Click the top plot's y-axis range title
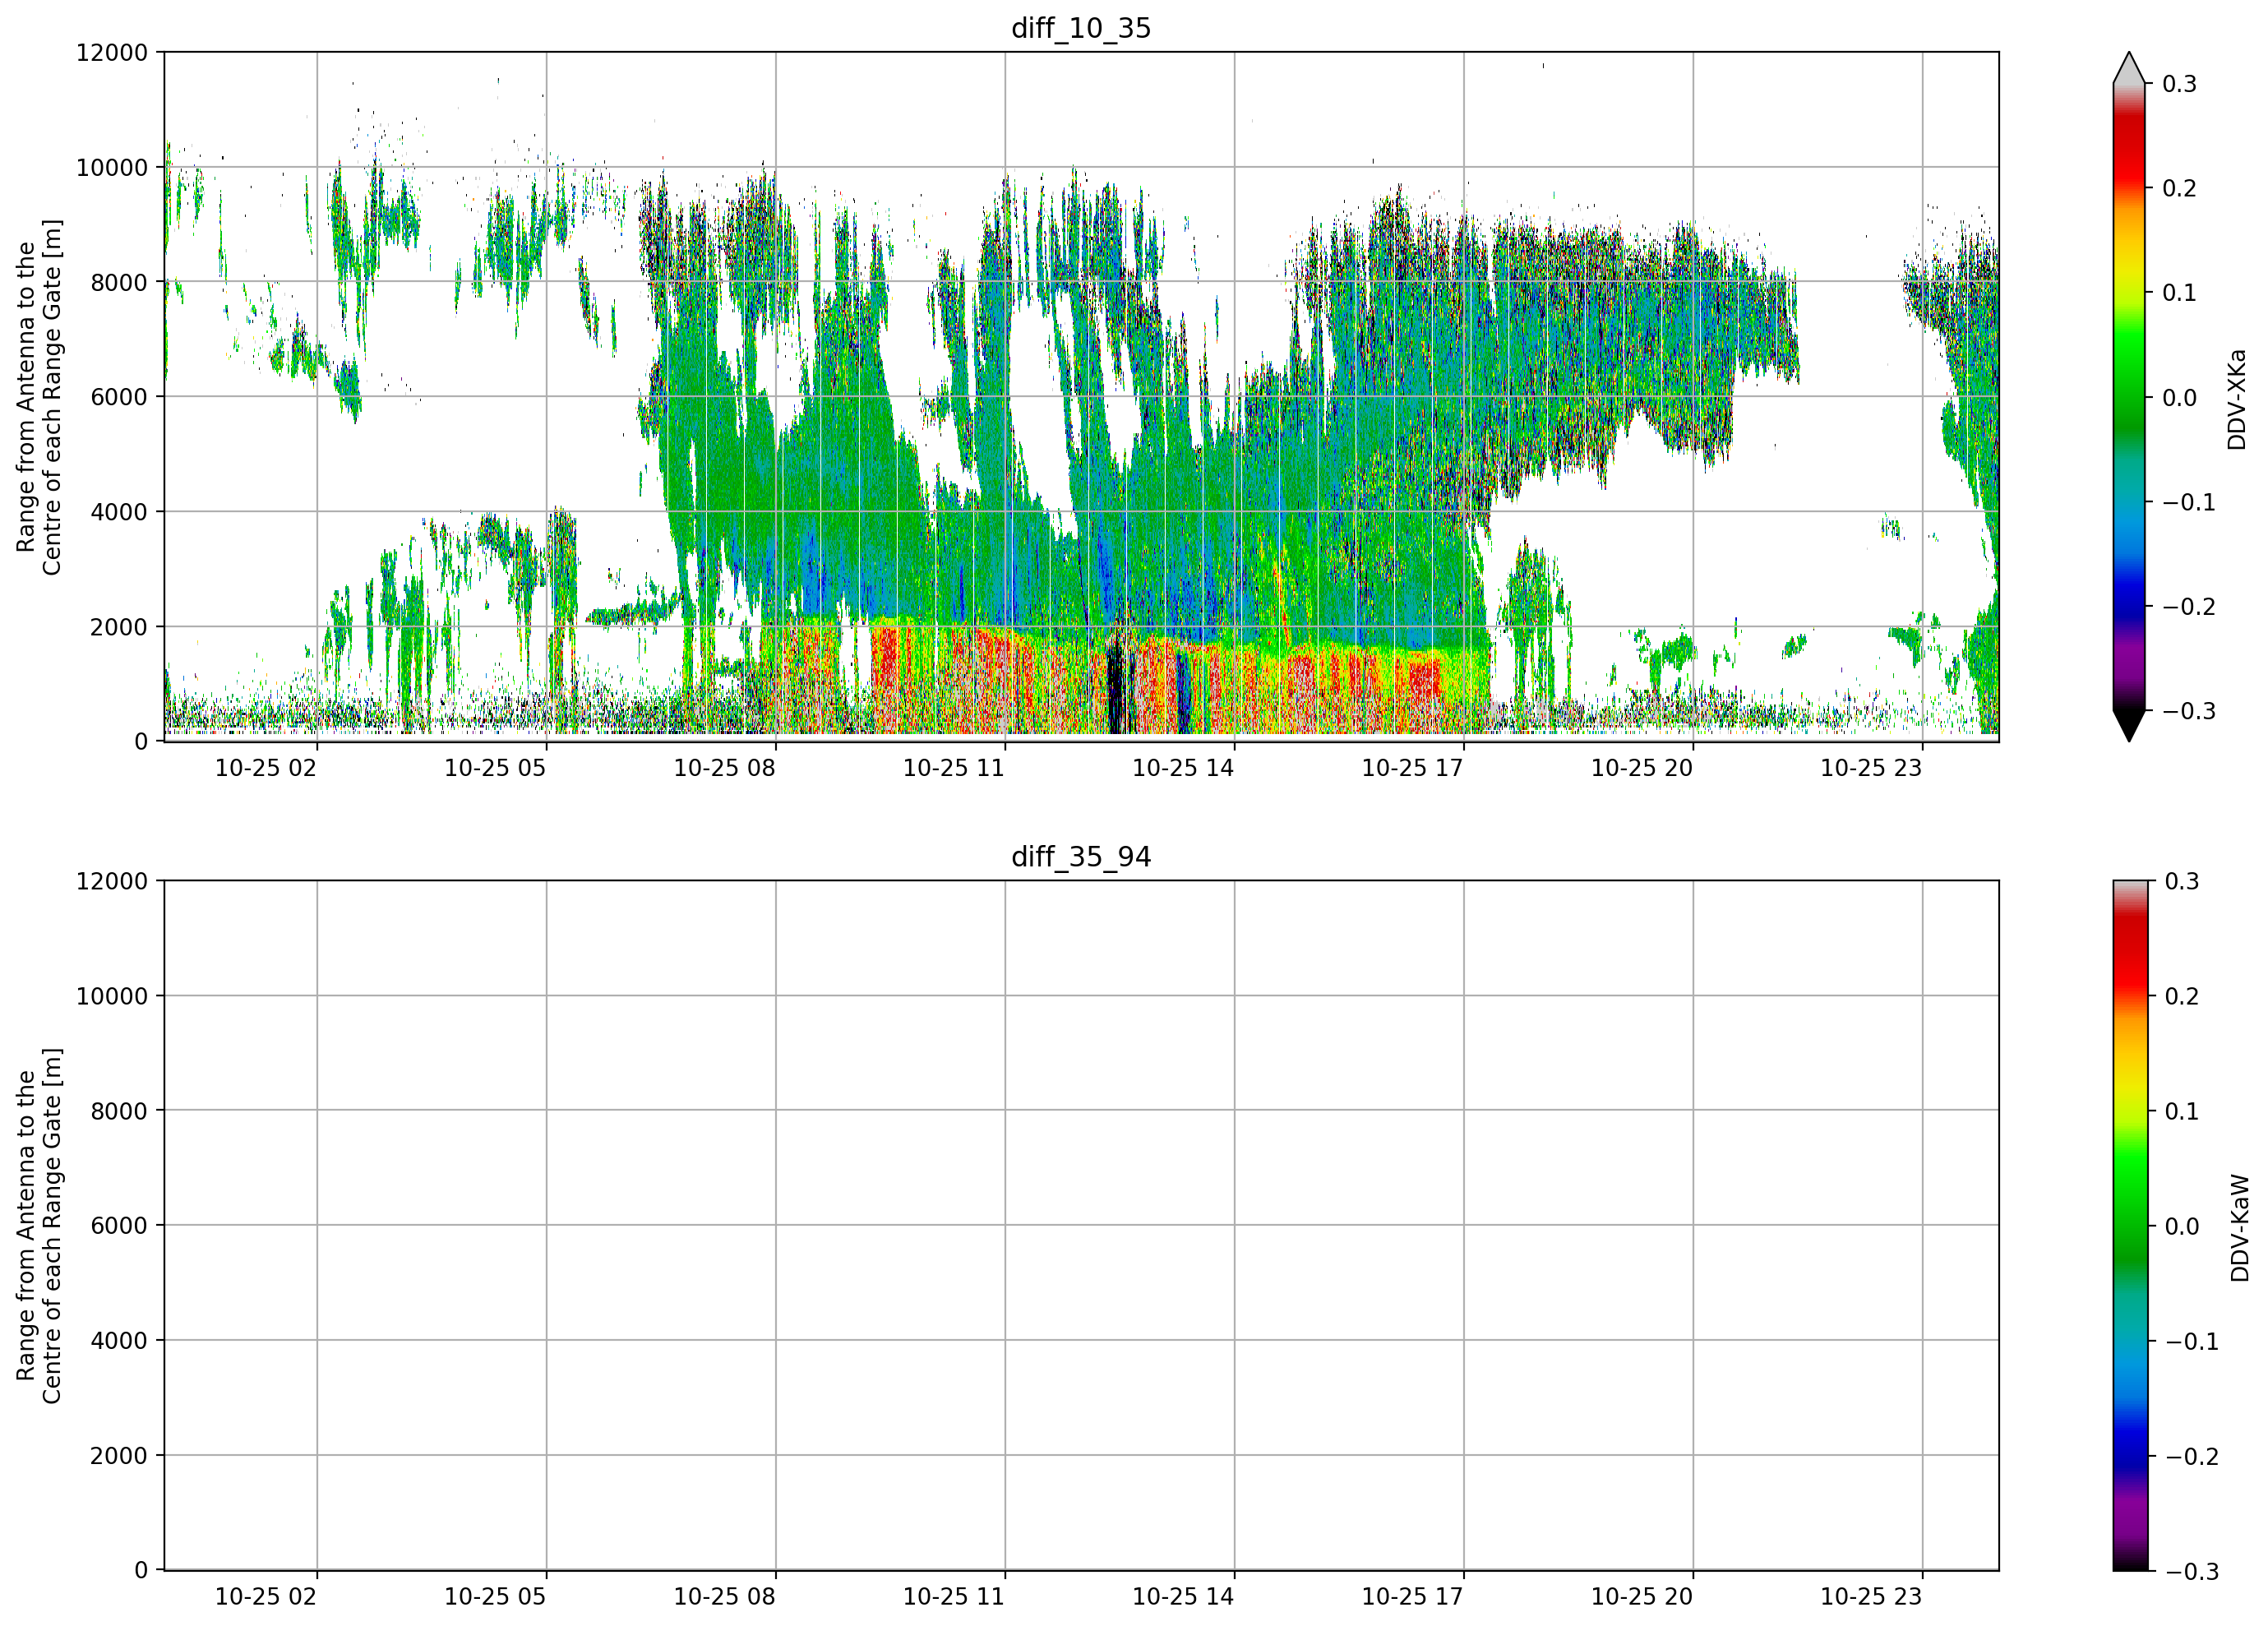The width and height of the screenshot is (2268, 1626). point(39,397)
